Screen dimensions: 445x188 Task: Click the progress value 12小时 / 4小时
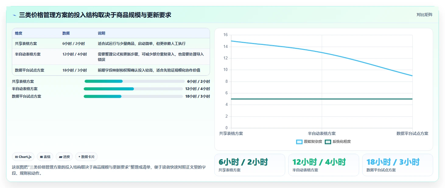click(x=198, y=89)
